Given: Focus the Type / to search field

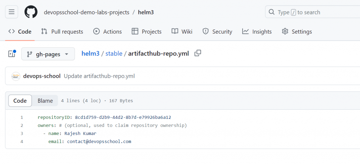Looking at the screenshot, I should pyautogui.click(x=313, y=12).
